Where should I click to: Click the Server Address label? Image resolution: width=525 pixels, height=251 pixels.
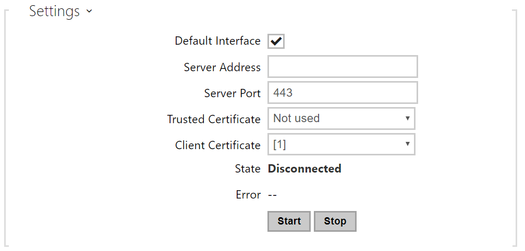222,68
